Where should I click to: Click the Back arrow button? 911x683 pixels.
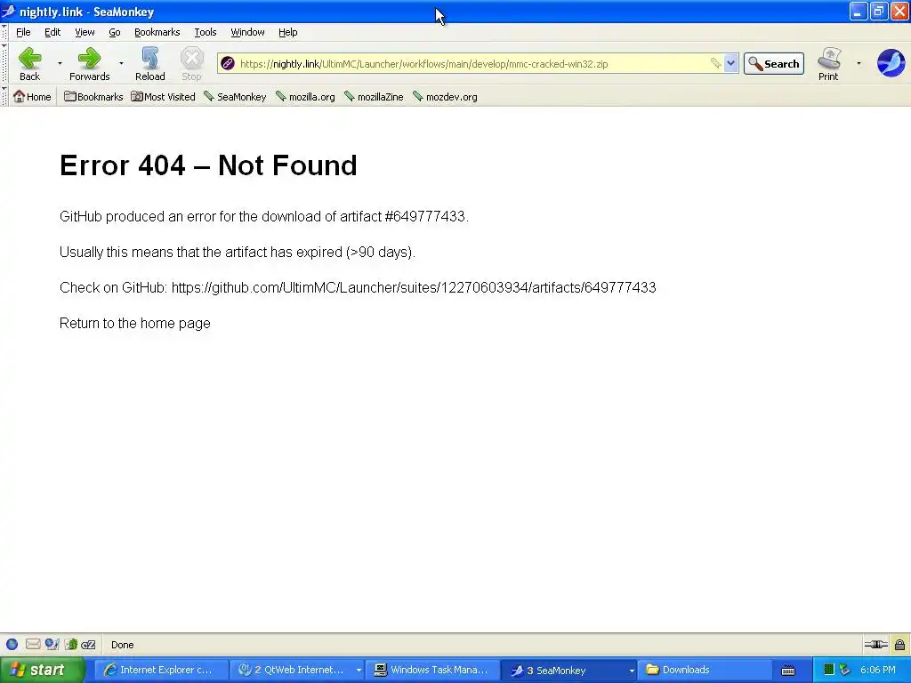29,64
